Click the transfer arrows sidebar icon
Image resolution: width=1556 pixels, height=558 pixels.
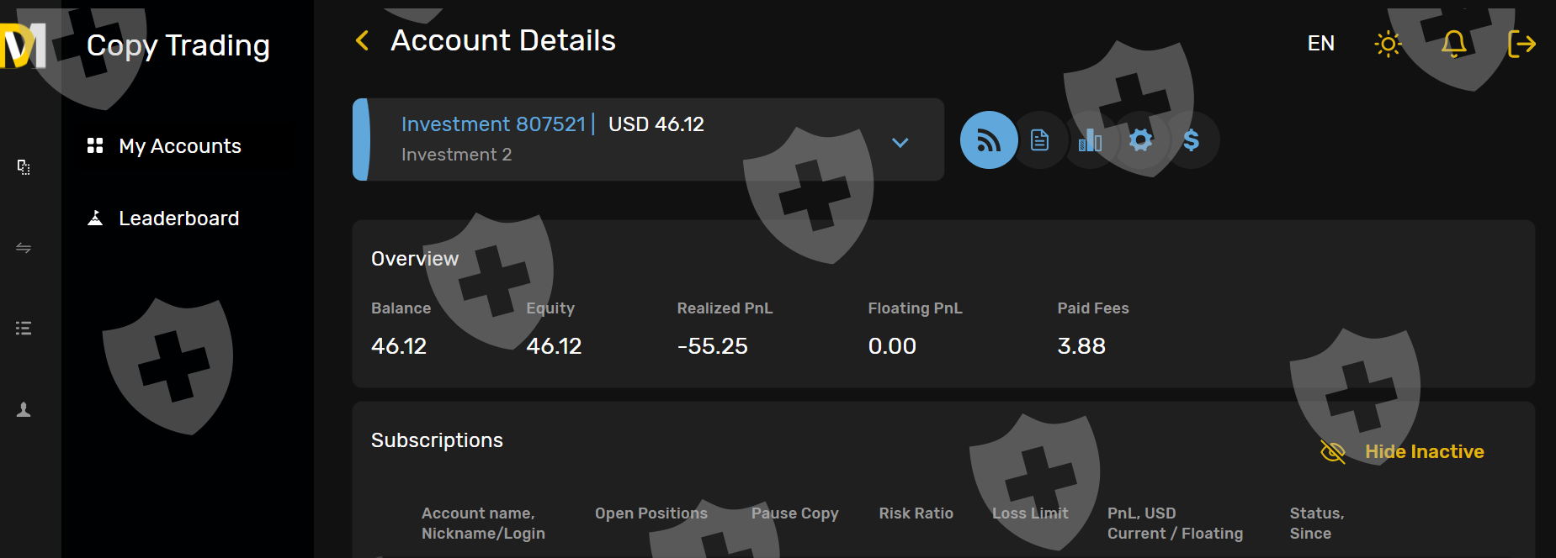coord(24,248)
